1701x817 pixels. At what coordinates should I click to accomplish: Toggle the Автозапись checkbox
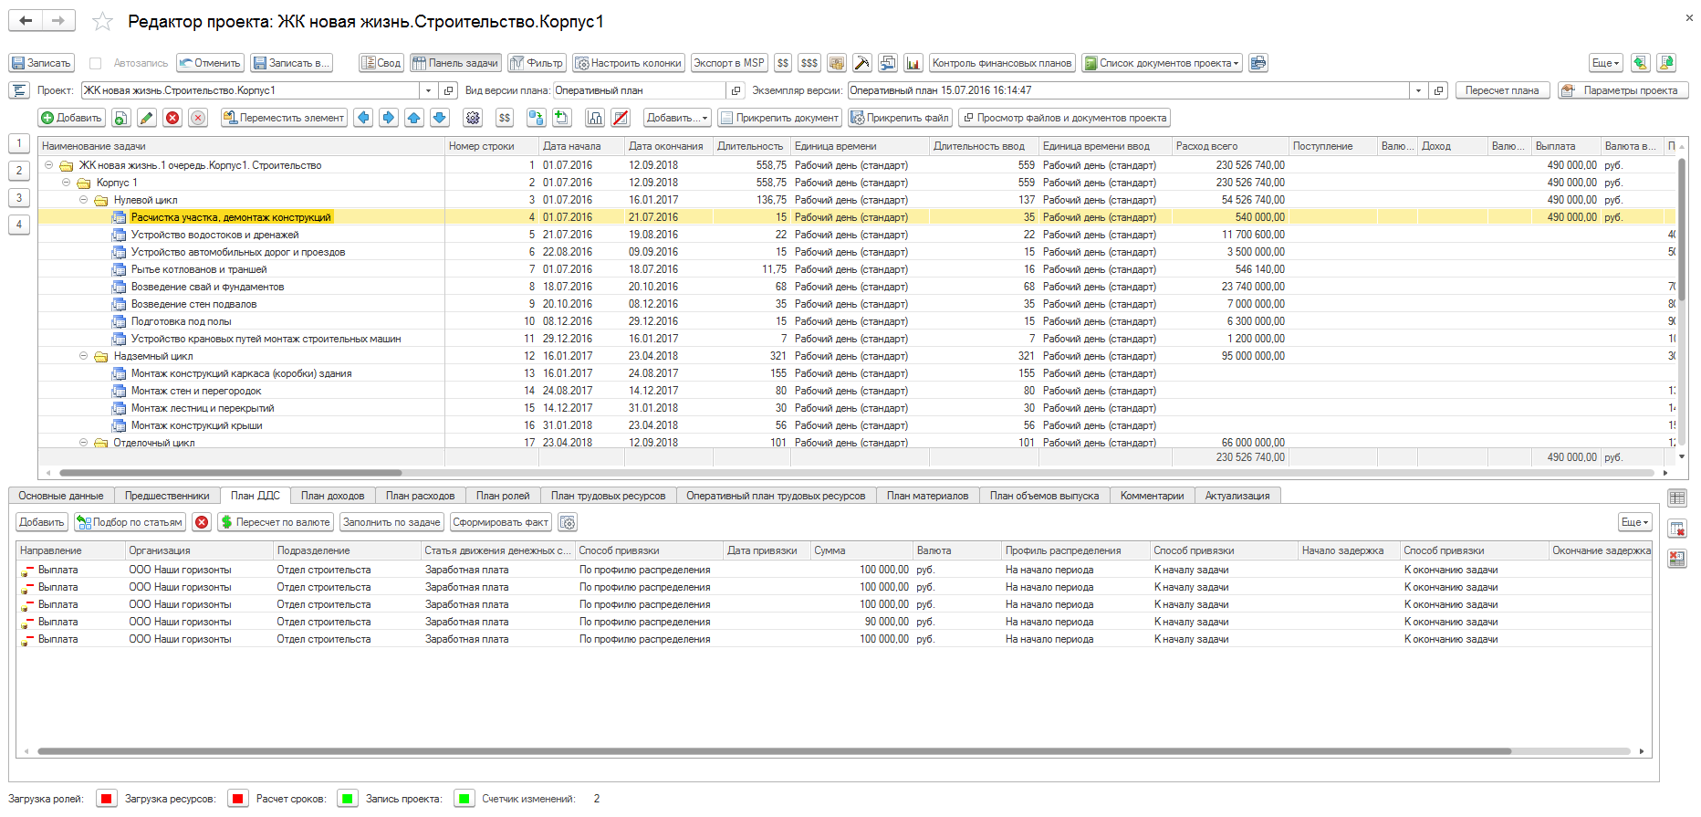pos(95,63)
